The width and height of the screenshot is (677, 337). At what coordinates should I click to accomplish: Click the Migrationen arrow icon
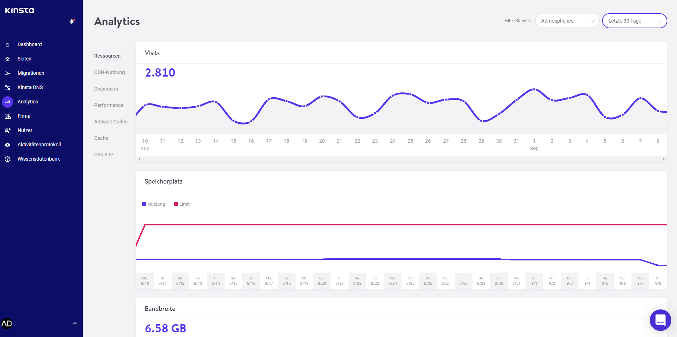8,73
